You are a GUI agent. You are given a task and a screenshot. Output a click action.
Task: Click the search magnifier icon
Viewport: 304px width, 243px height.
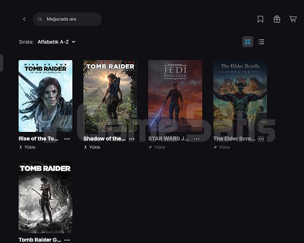click(x=40, y=19)
